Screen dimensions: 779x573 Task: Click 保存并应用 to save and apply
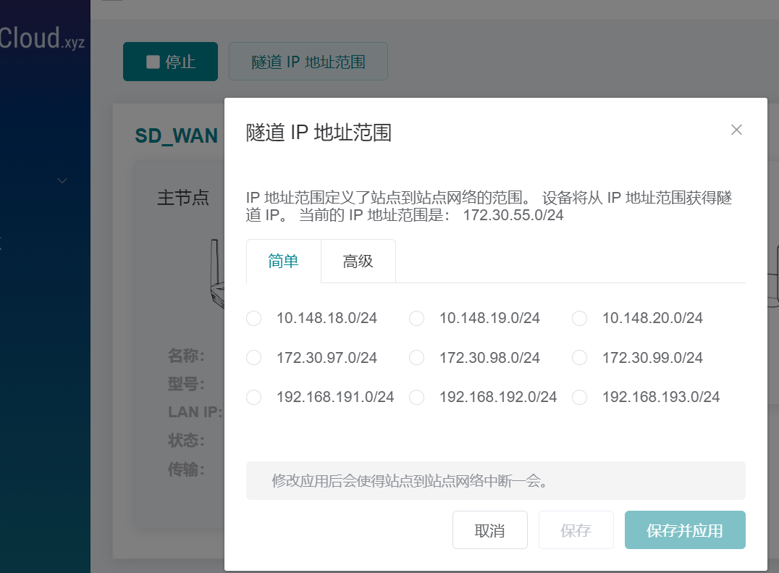(684, 530)
